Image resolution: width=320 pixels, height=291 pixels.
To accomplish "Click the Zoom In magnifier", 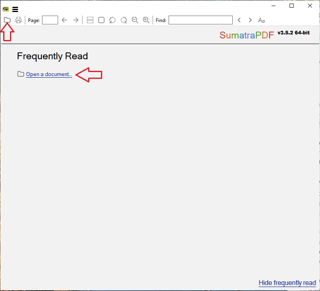I will pyautogui.click(x=146, y=20).
